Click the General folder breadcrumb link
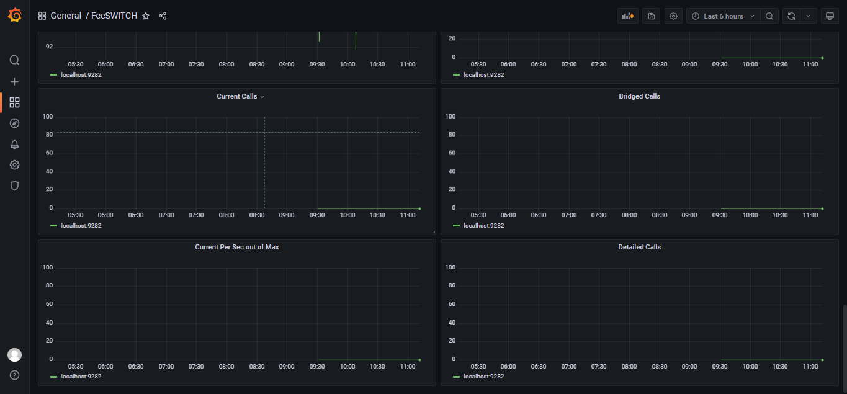Image resolution: width=847 pixels, height=394 pixels. pyautogui.click(x=66, y=16)
